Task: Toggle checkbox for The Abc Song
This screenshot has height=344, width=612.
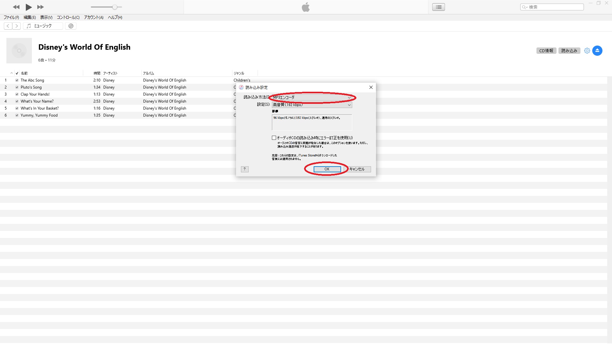Action: tap(17, 80)
